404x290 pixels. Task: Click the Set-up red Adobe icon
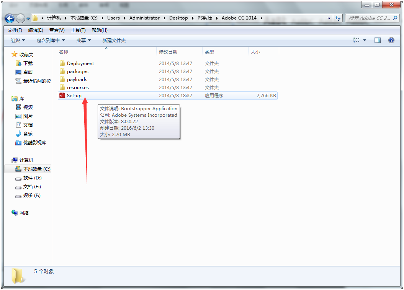pyautogui.click(x=62, y=96)
